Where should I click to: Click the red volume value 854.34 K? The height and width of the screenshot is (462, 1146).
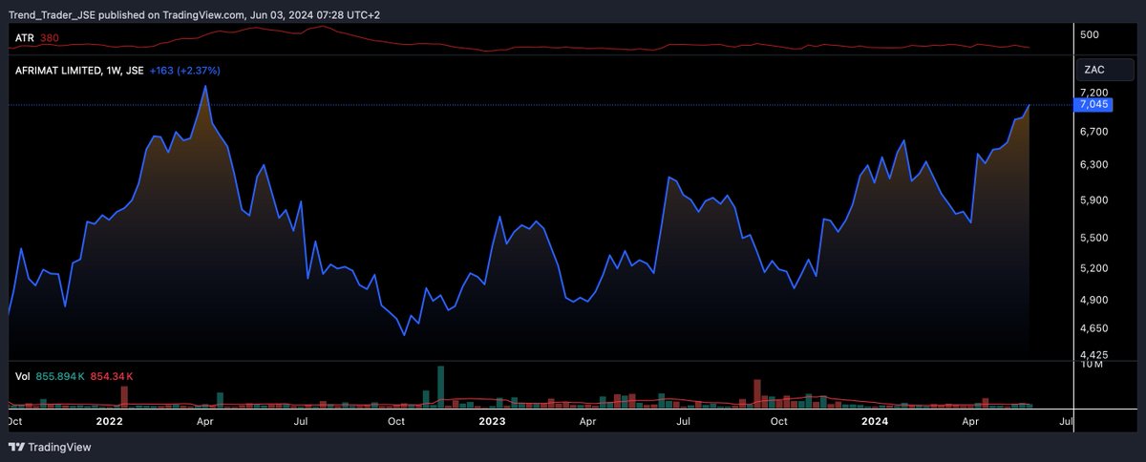click(111, 376)
